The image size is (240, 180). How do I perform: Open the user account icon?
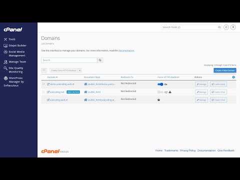233,27
